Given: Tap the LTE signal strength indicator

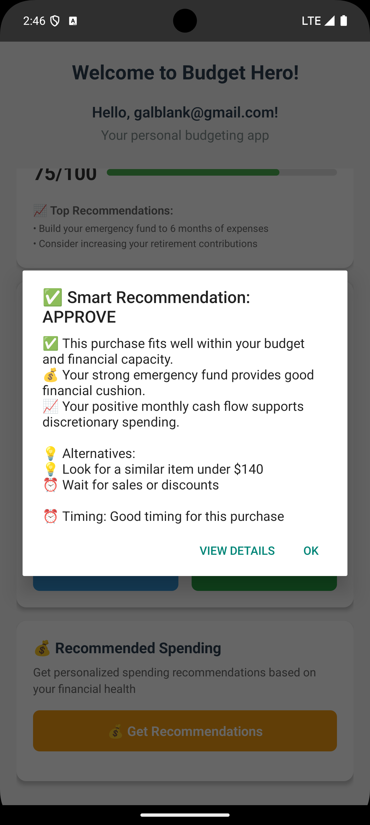Looking at the screenshot, I should pyautogui.click(x=329, y=20).
